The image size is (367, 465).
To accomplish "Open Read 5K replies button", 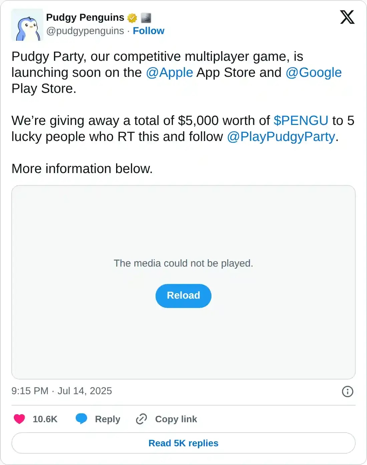I will [183, 443].
